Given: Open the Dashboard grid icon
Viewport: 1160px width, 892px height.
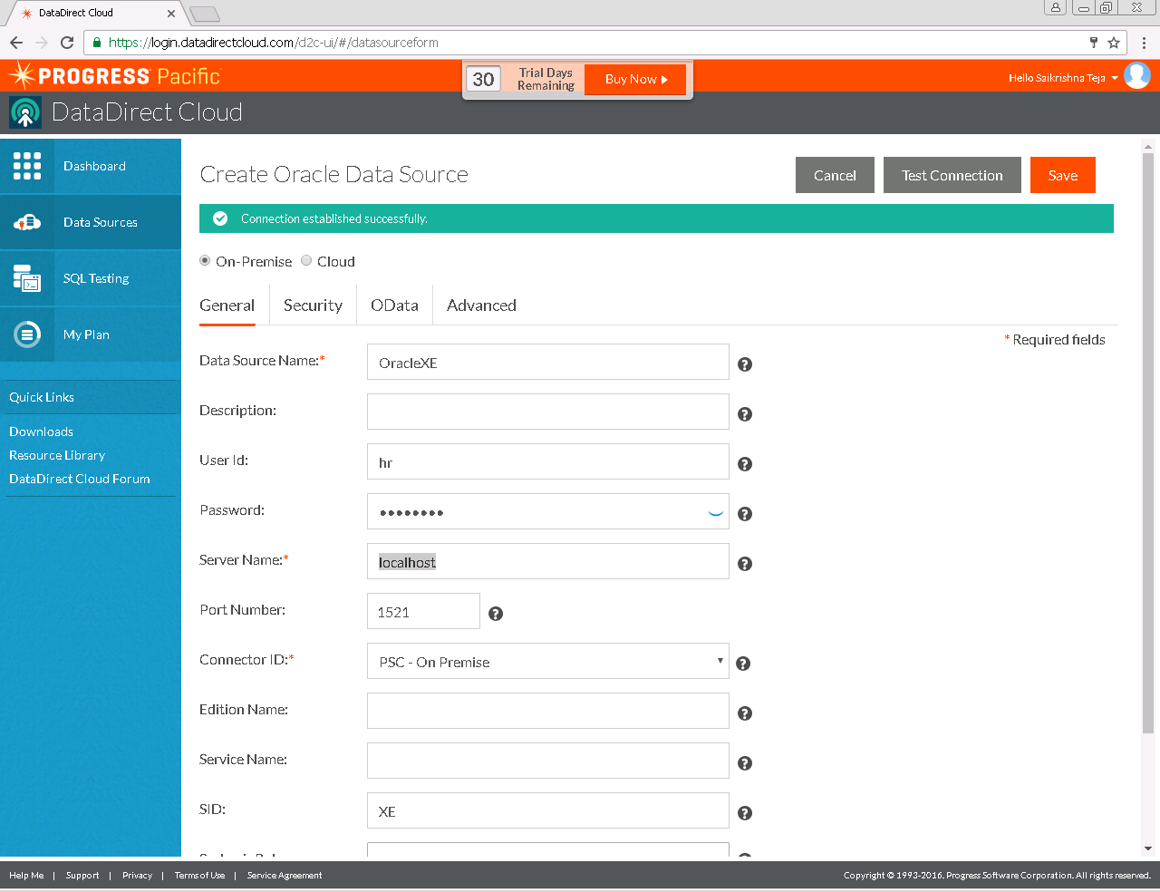Looking at the screenshot, I should pyautogui.click(x=27, y=166).
